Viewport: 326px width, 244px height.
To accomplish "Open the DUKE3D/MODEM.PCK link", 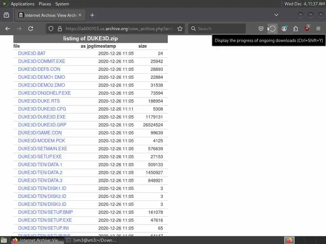I will (x=42, y=141).
